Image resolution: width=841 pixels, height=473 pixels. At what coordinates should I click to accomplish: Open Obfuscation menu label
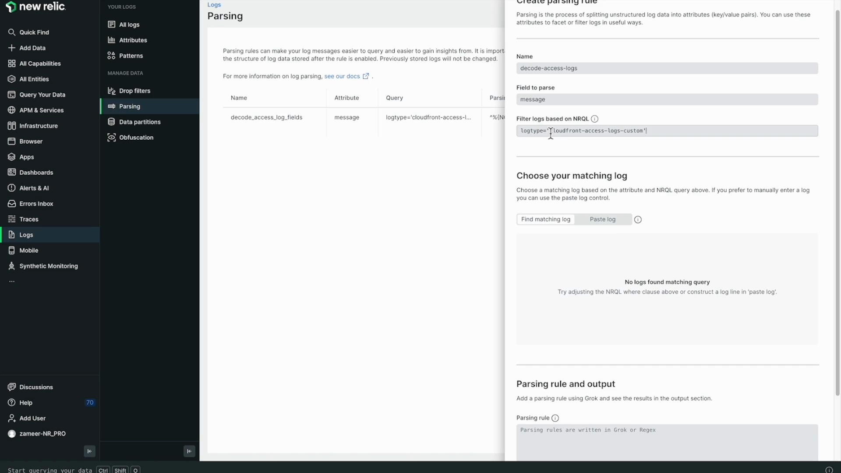click(x=136, y=138)
